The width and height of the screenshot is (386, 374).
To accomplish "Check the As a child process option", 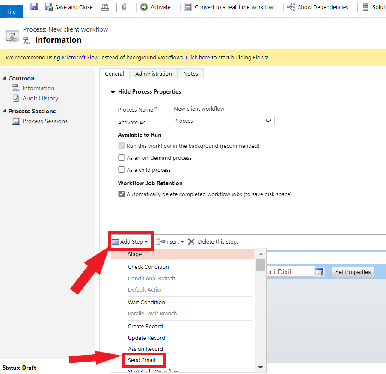I will 122,170.
